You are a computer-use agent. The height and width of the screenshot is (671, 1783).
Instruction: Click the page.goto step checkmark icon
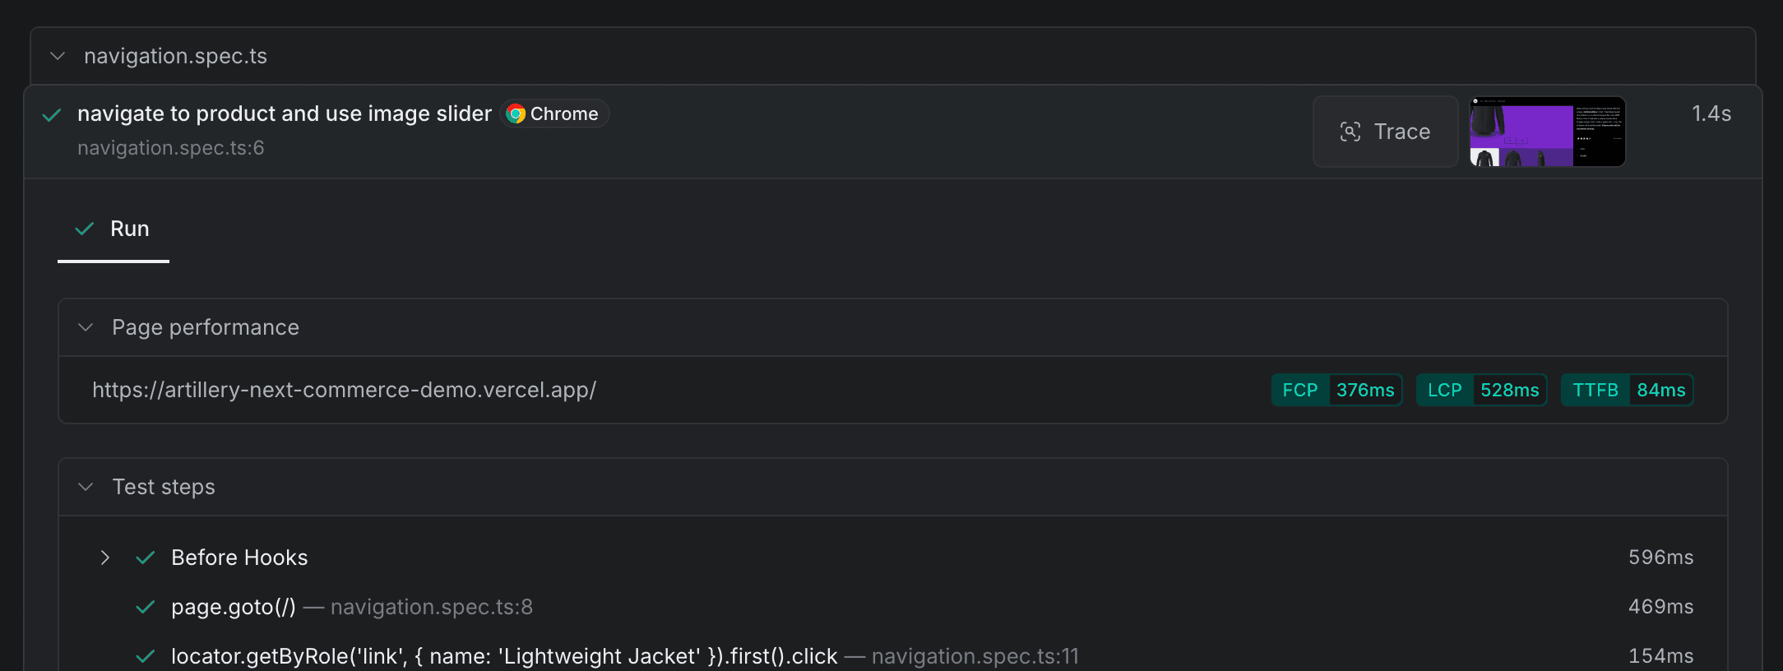point(146,607)
